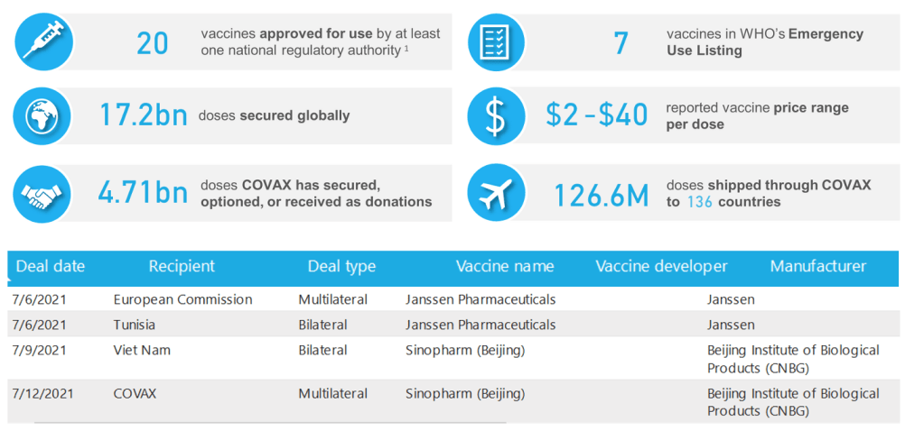Select the Deal type column header
Screen dimensions: 924x431
click(x=341, y=266)
